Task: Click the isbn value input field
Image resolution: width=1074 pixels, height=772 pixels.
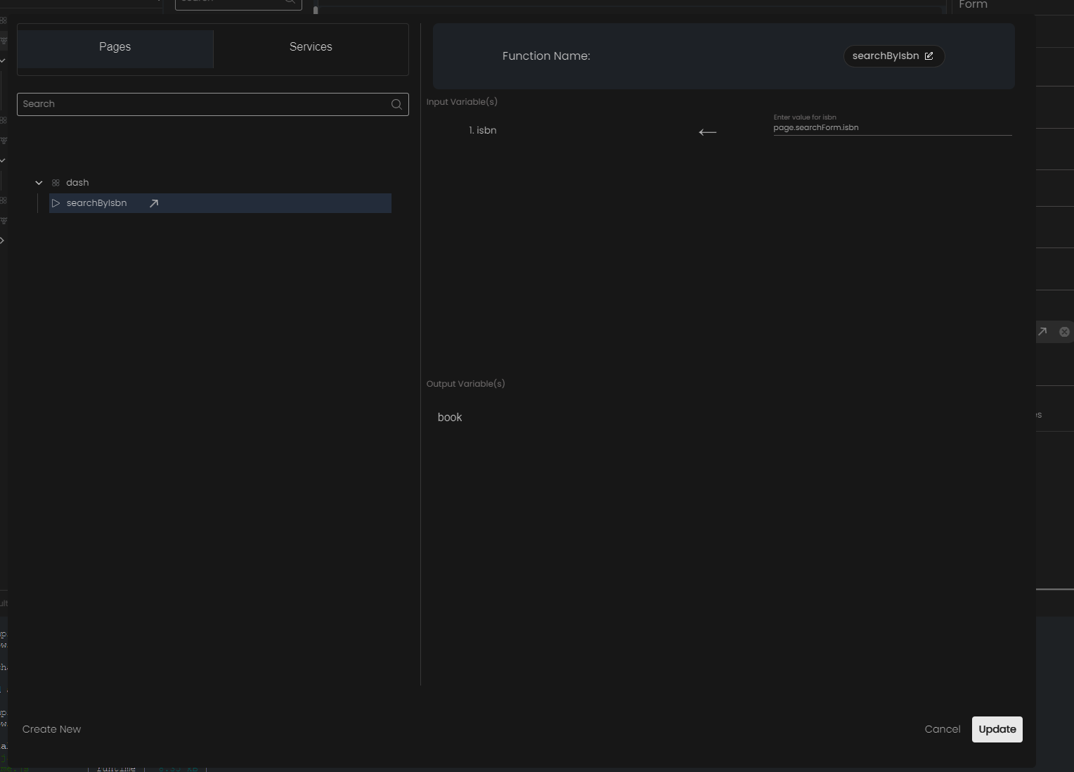Action: [892, 128]
